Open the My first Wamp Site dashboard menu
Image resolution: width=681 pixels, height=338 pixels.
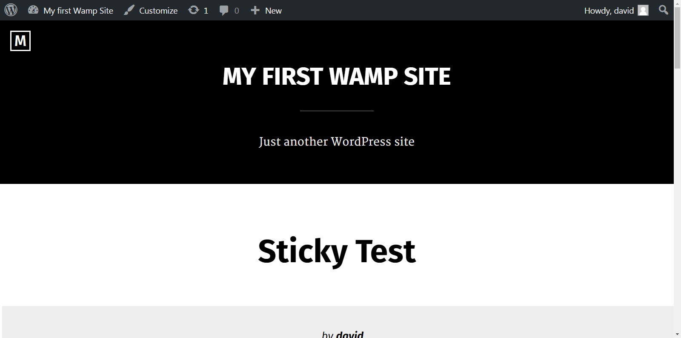point(71,10)
